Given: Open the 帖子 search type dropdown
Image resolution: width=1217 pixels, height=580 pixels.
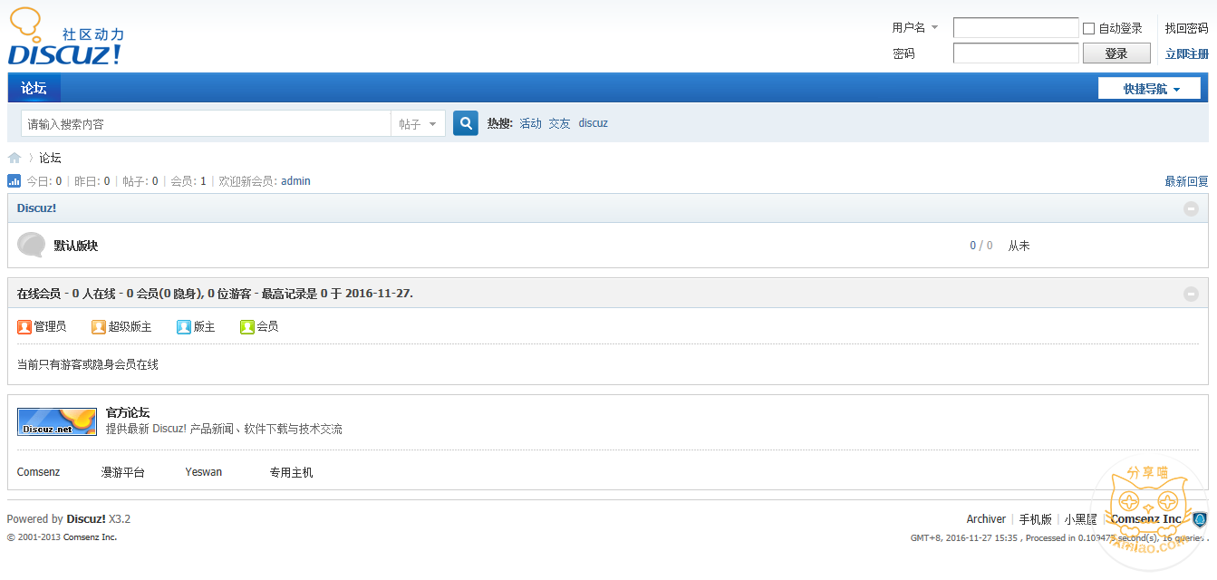Looking at the screenshot, I should click(x=418, y=124).
